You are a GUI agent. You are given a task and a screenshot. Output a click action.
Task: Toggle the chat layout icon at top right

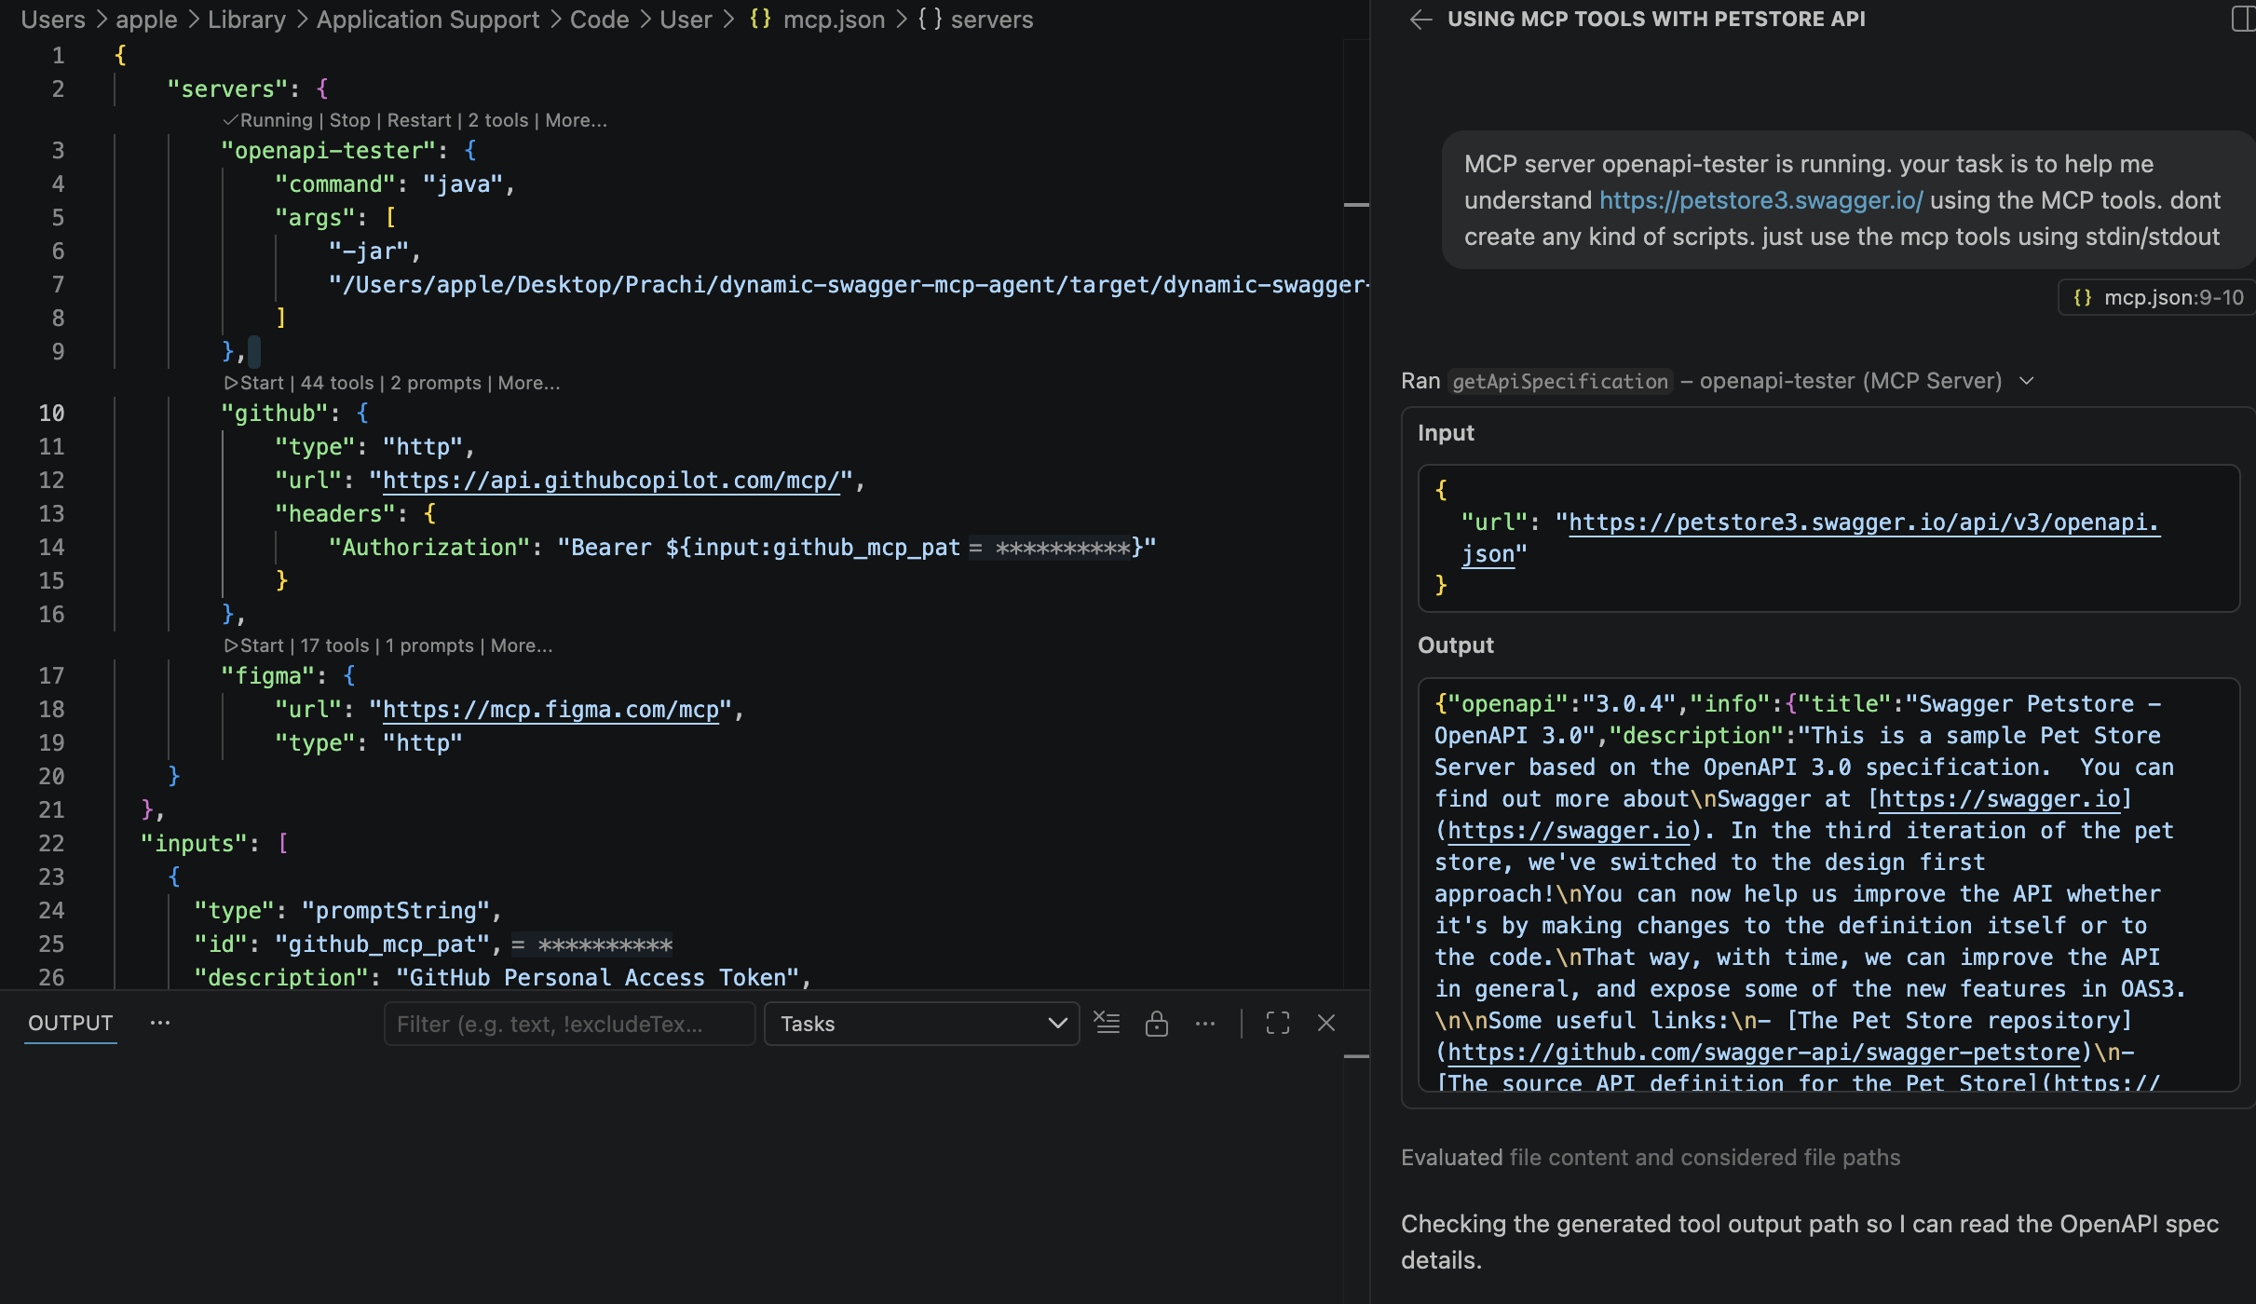pyautogui.click(x=2245, y=20)
